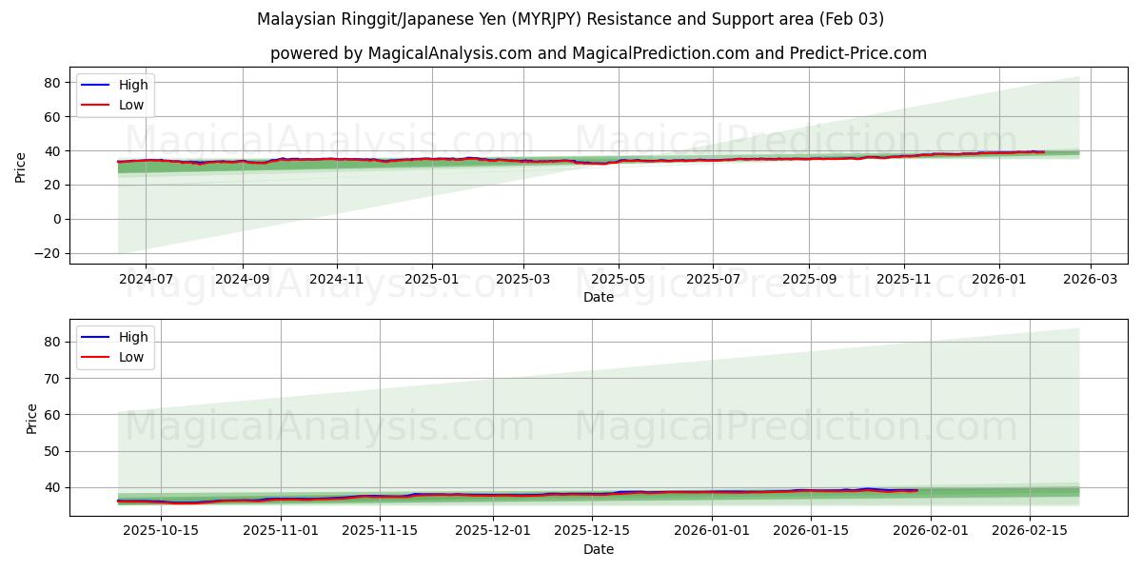Select the Date axis label on top chart
The image size is (1142, 571).
tap(599, 295)
